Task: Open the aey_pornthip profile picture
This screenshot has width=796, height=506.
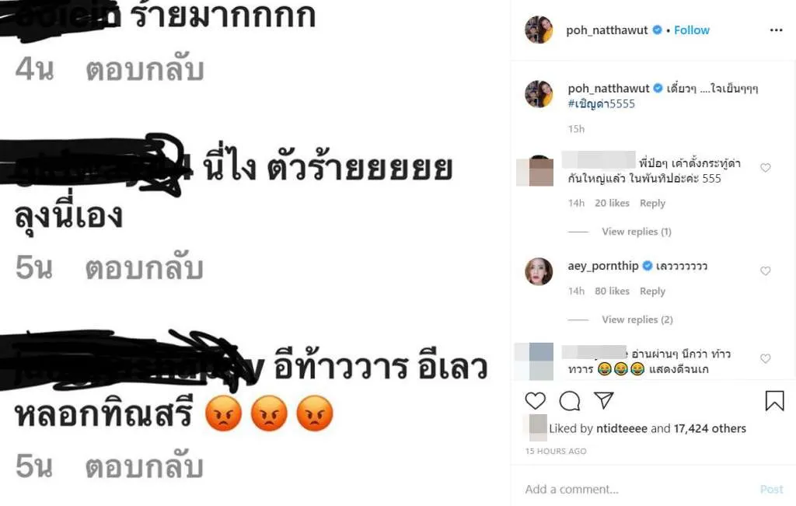Action: (539, 271)
